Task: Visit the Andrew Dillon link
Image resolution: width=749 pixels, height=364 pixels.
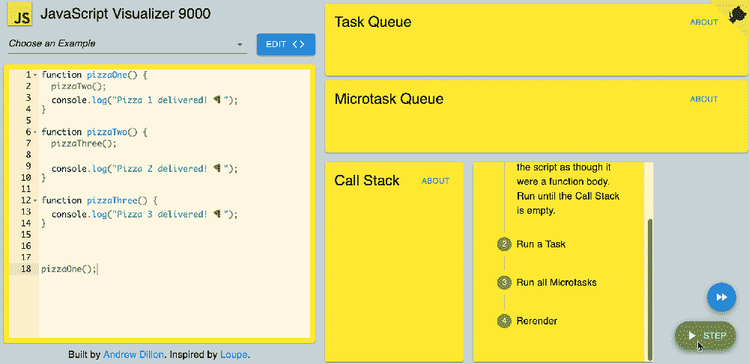Action: (134, 354)
